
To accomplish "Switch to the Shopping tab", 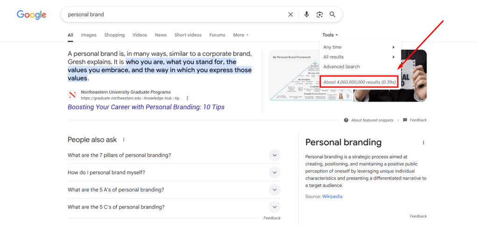I will coord(114,35).
